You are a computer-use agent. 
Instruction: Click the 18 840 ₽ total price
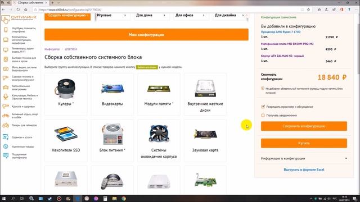coord(332,77)
